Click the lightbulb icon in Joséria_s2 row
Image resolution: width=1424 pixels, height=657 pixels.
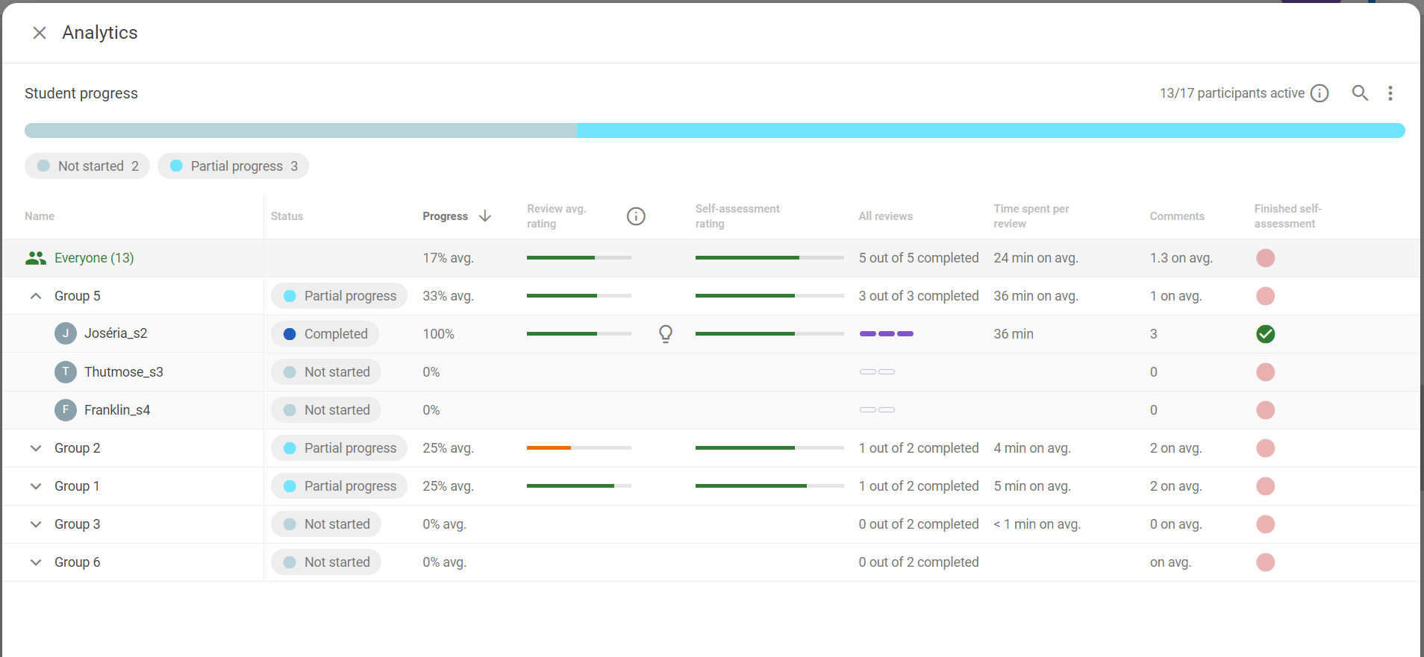[666, 333]
